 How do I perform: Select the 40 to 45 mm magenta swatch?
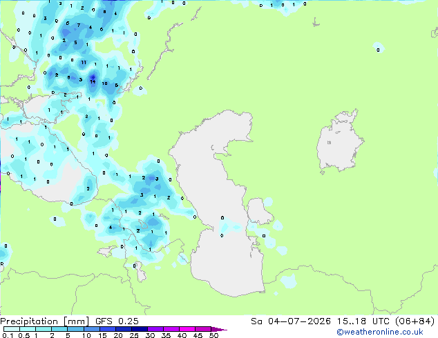click(x=187, y=329)
